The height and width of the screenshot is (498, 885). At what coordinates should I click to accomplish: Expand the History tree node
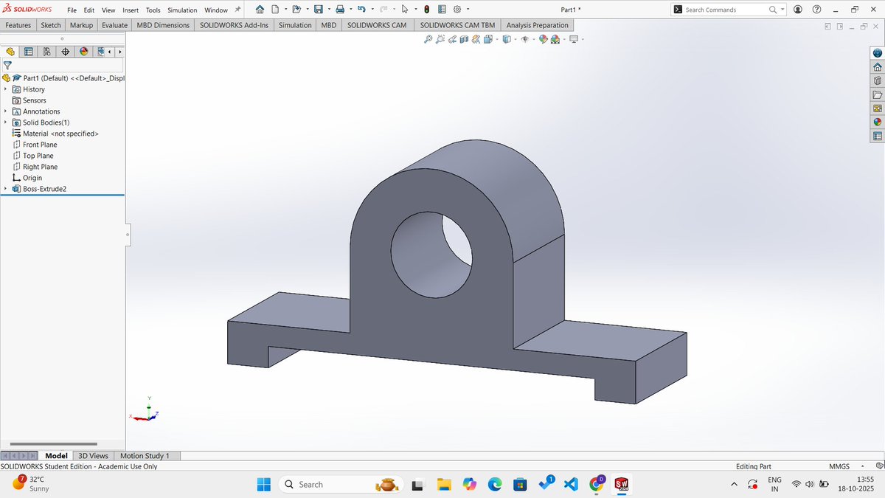[x=6, y=89]
